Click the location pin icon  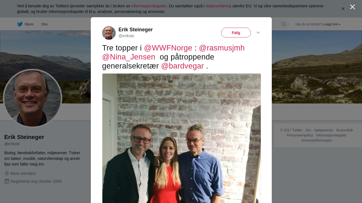7,173
